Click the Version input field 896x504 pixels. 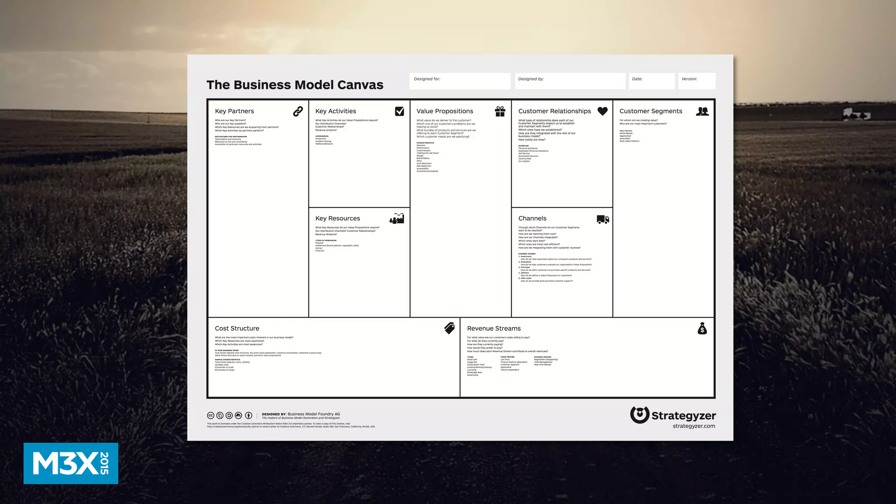click(x=696, y=81)
